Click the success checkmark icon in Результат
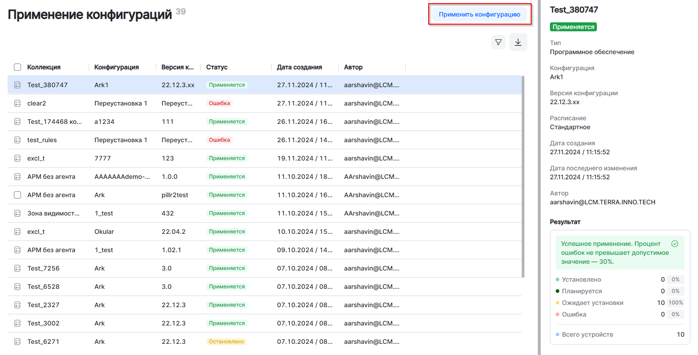The height and width of the screenshot is (355, 698). pyautogui.click(x=675, y=244)
